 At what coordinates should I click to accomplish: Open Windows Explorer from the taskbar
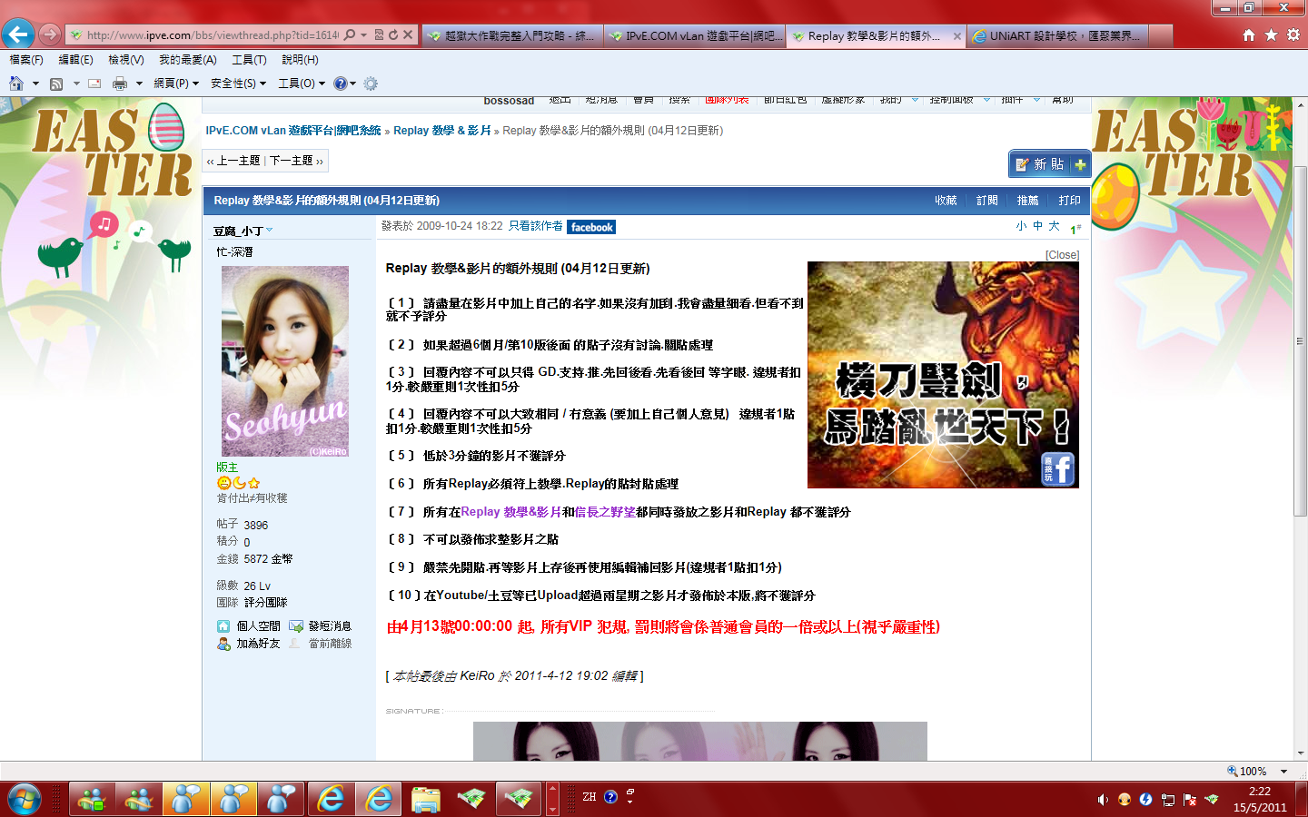click(425, 799)
